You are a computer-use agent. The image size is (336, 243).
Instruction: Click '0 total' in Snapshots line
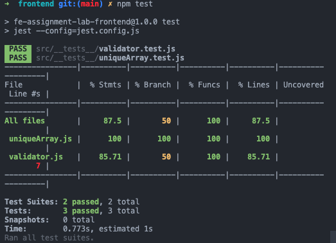coord(78,220)
